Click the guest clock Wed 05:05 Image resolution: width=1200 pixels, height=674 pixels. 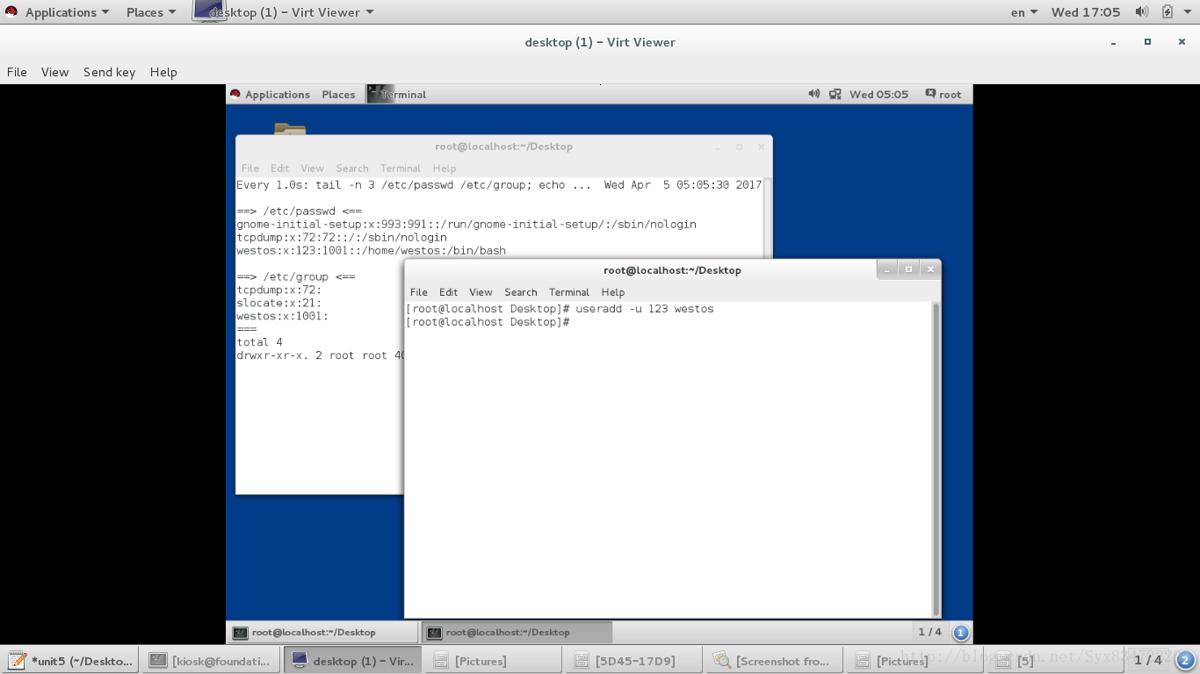[x=878, y=95]
